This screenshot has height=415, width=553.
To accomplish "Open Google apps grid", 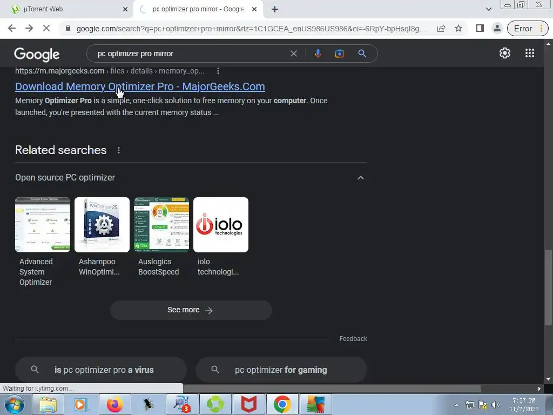I will pos(530,53).
